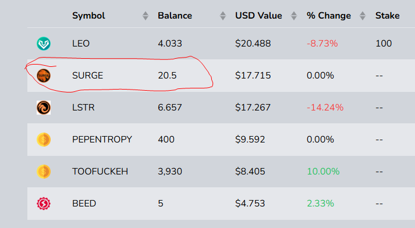
Task: Select the LEO symbol name
Action: (x=81, y=44)
